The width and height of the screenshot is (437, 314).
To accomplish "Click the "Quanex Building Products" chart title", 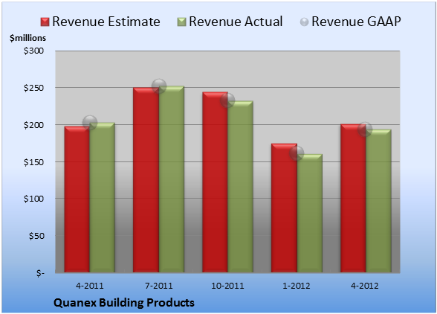I will pyautogui.click(x=124, y=303).
